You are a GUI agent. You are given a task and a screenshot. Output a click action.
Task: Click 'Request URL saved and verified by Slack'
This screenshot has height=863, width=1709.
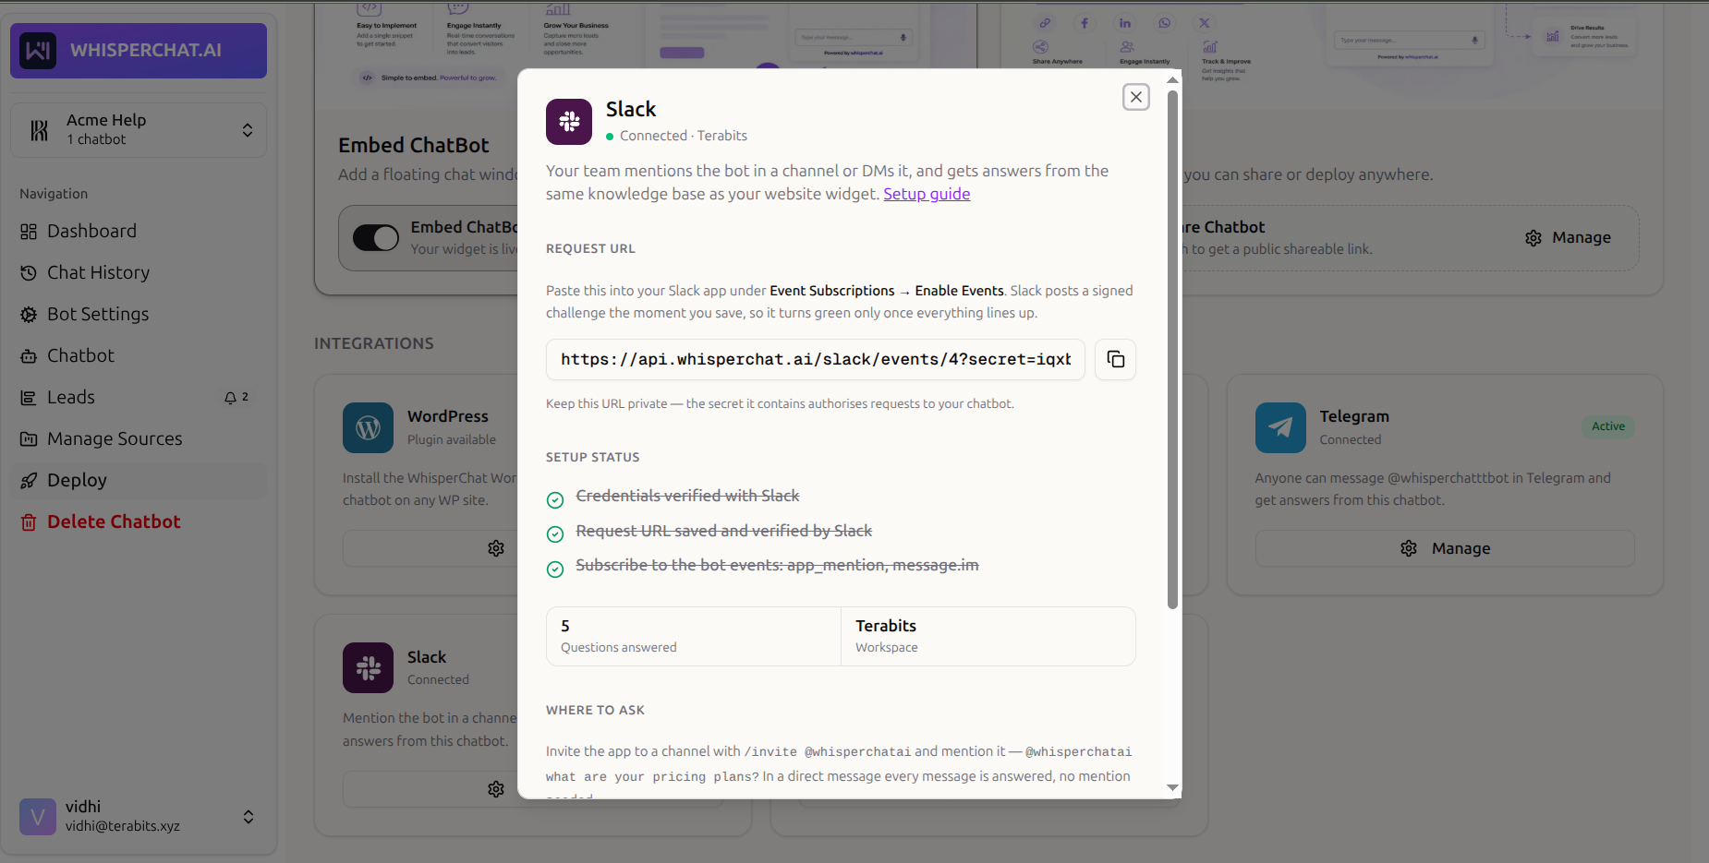(x=724, y=531)
